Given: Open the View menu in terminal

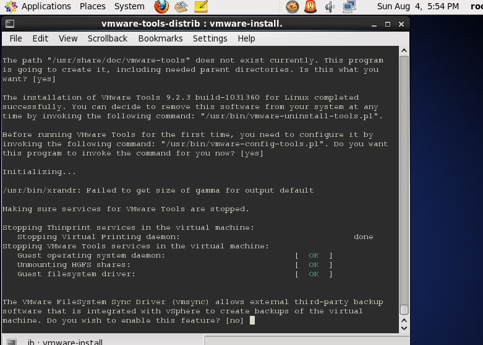Looking at the screenshot, I should pos(68,38).
